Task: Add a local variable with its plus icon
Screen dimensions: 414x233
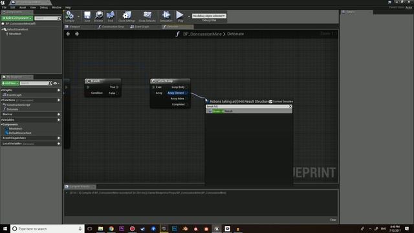Action: (59, 144)
